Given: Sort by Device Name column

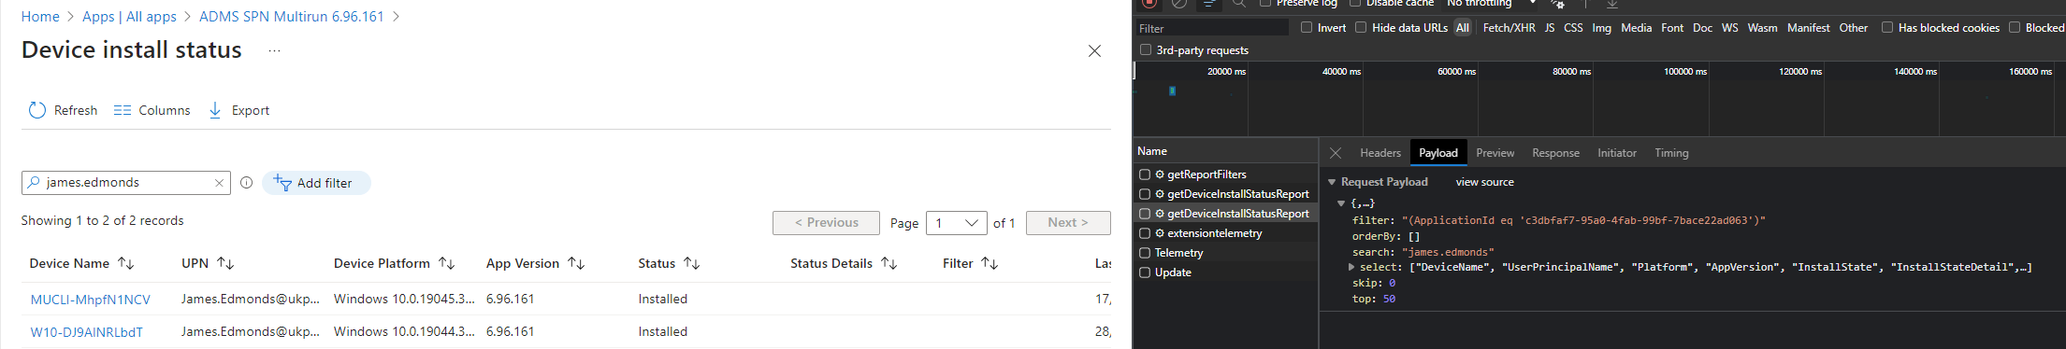Looking at the screenshot, I should [126, 264].
